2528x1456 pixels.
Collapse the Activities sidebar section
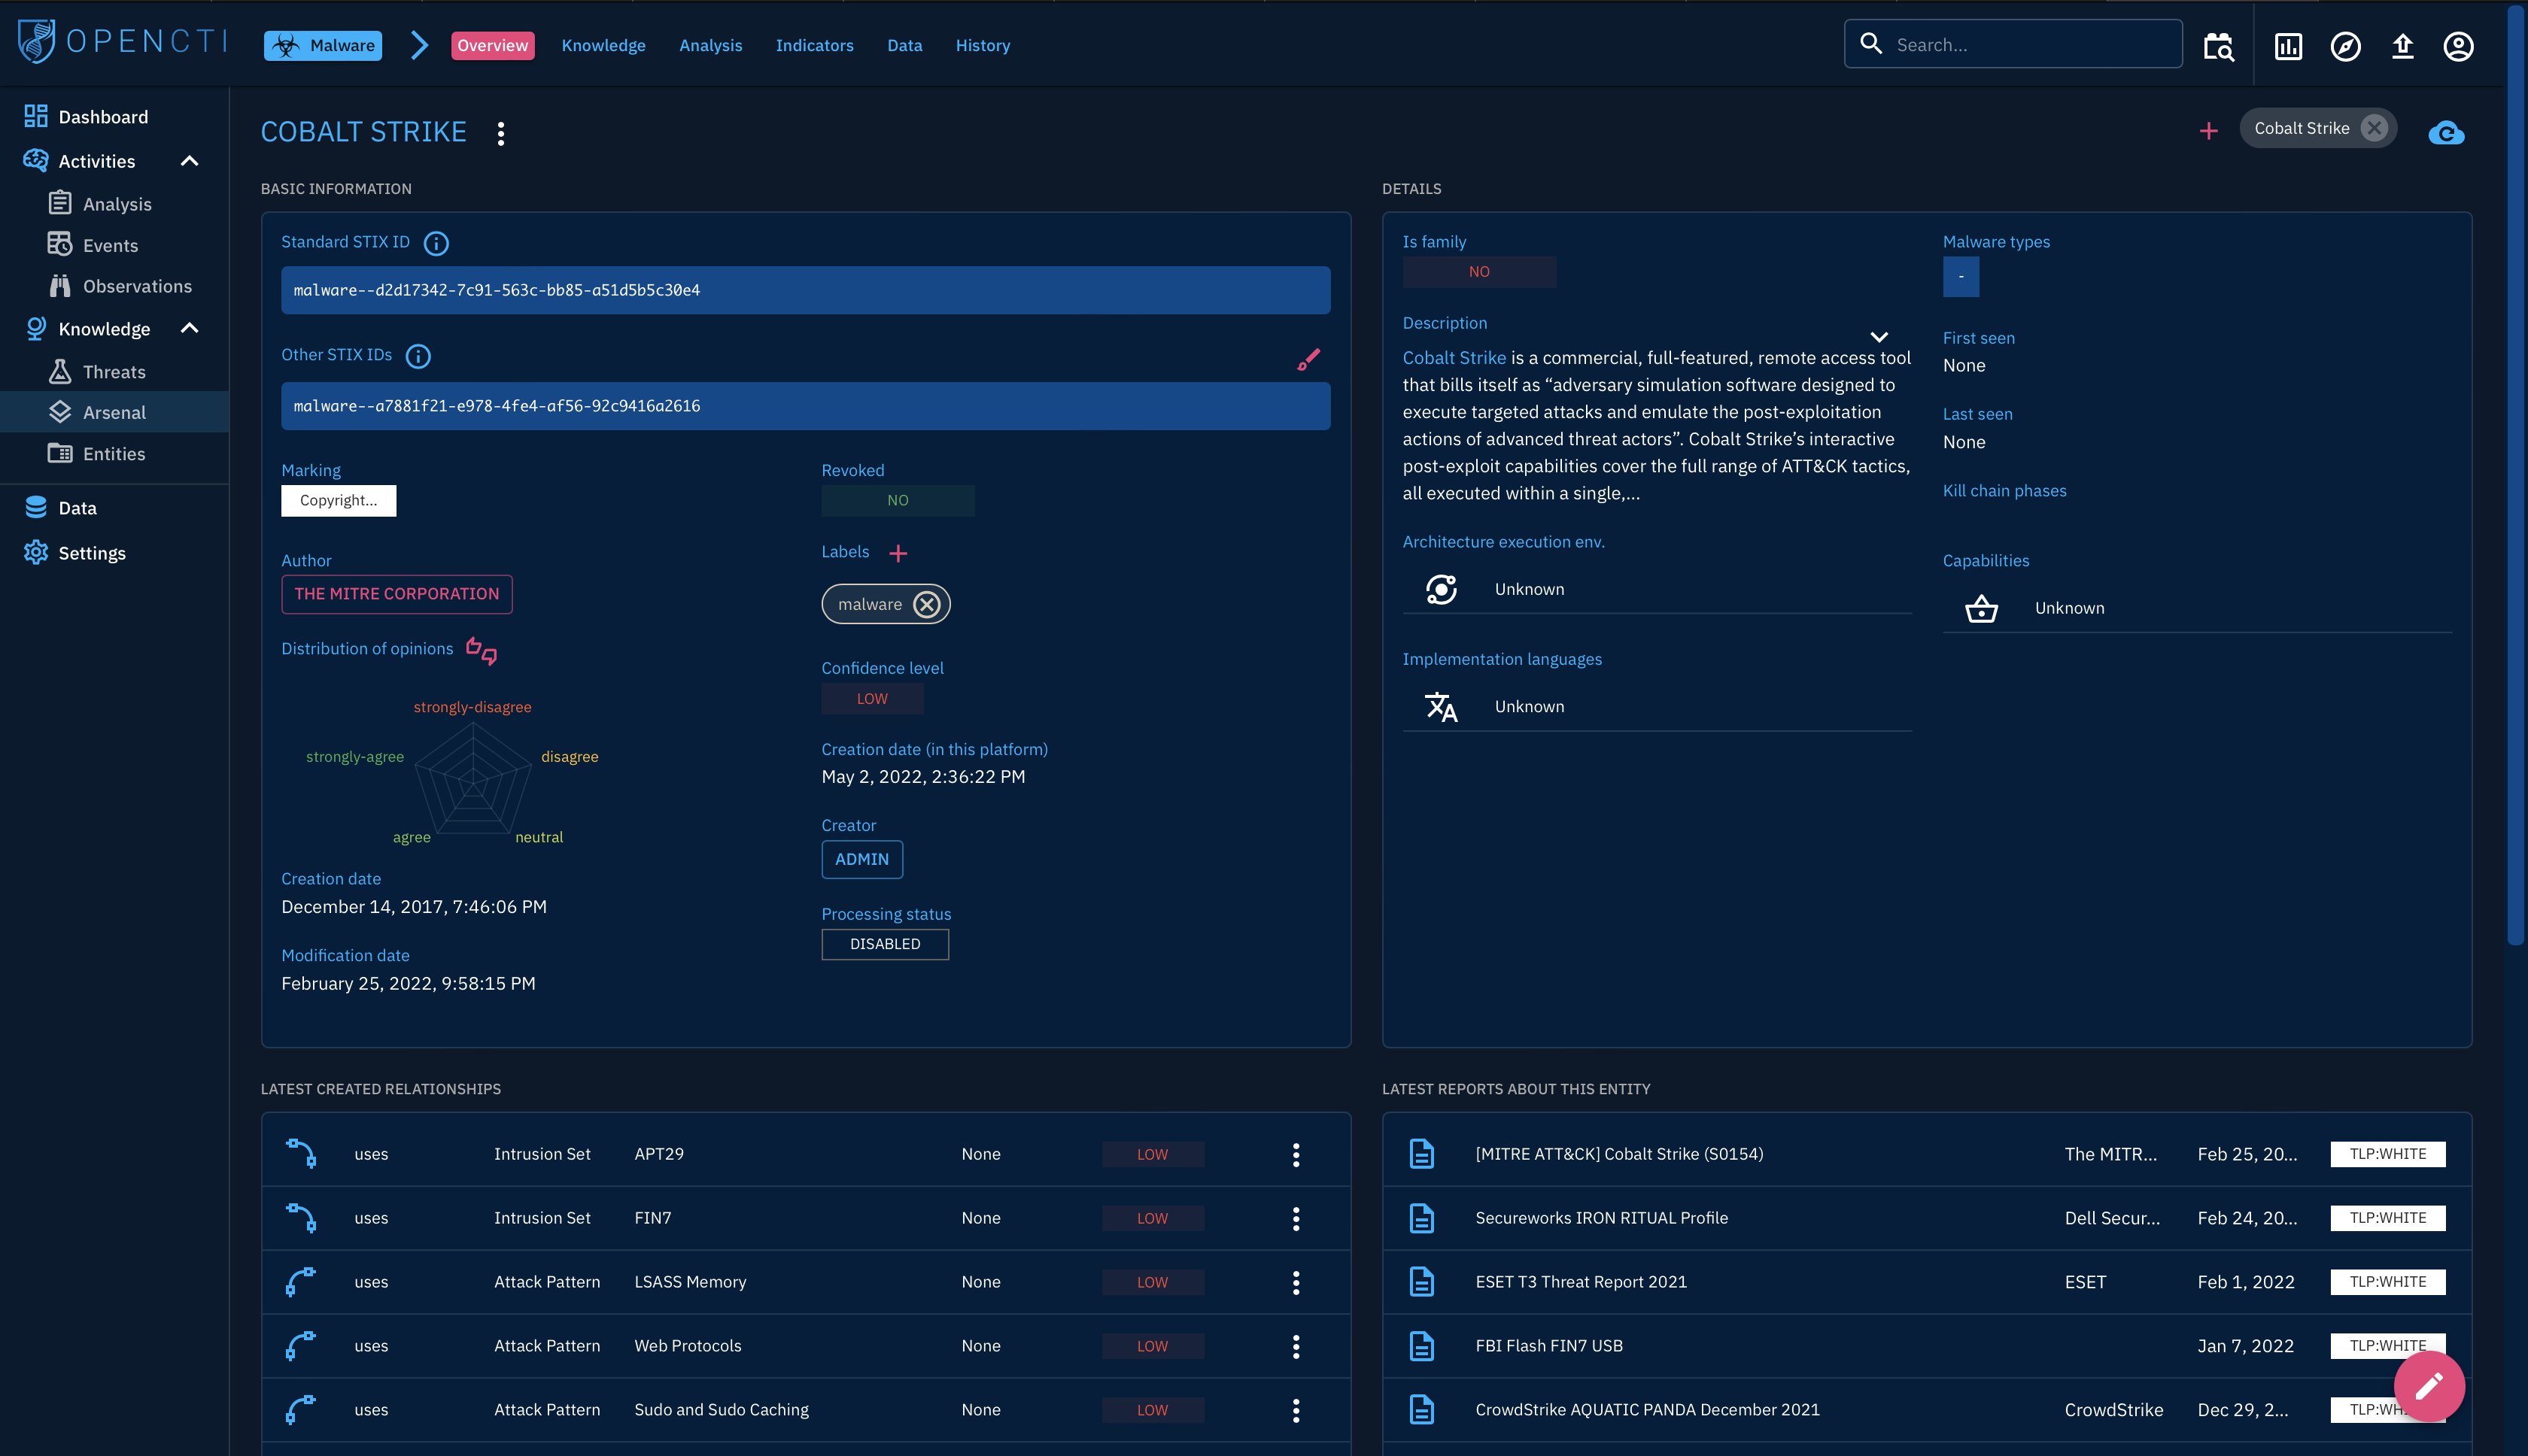189,161
